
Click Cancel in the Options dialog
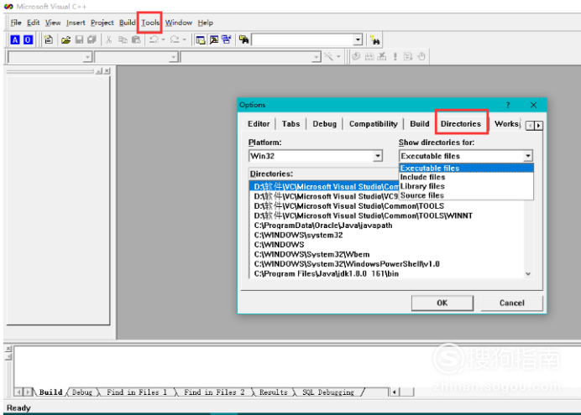click(511, 303)
